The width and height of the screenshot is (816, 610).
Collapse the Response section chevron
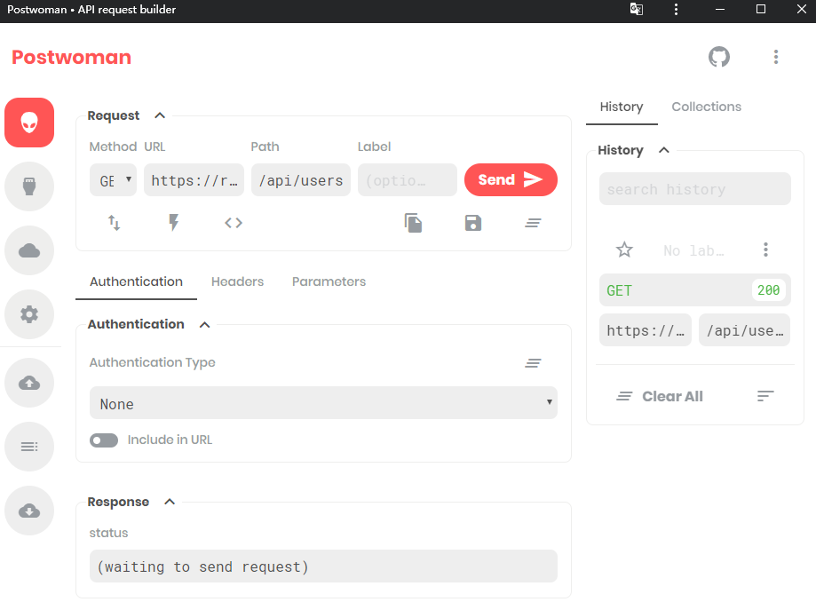pos(170,502)
